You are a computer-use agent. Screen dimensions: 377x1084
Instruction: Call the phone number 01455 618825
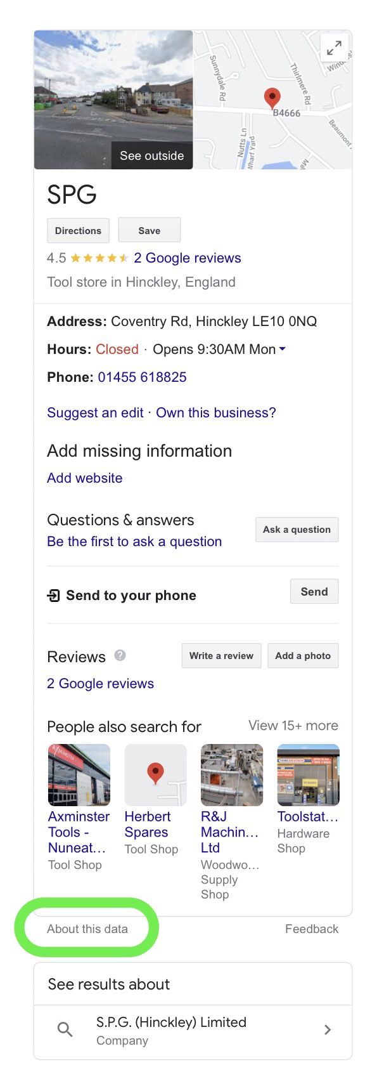click(x=142, y=377)
